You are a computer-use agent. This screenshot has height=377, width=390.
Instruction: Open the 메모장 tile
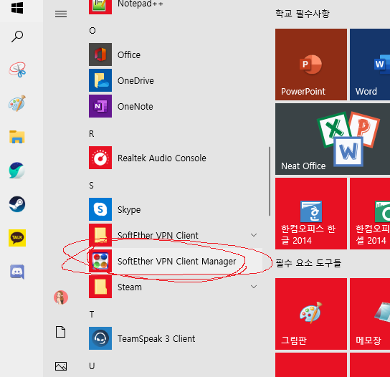[x=370, y=314]
